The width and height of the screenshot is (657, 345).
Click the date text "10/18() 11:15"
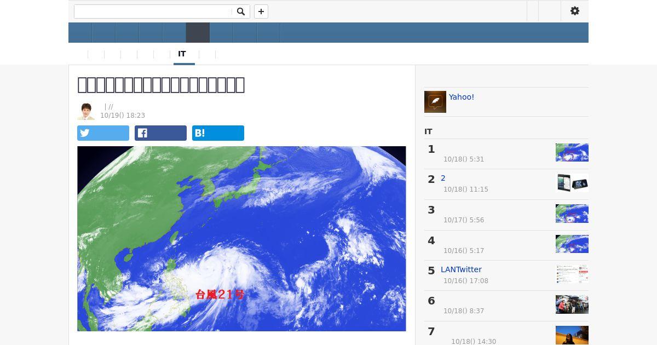pos(466,189)
